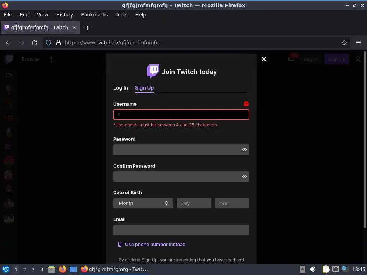Click the dimmed Sign Up button in header
This screenshot has height=275, width=367.
click(337, 59)
